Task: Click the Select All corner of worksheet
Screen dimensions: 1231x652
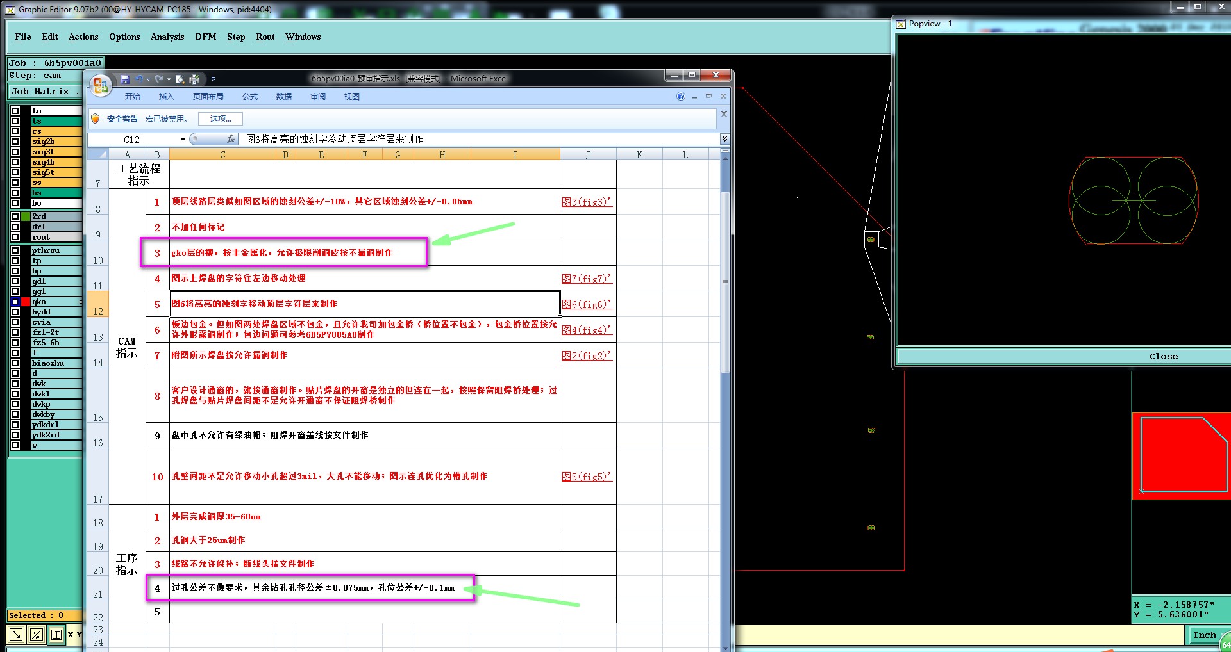Action: [98, 154]
